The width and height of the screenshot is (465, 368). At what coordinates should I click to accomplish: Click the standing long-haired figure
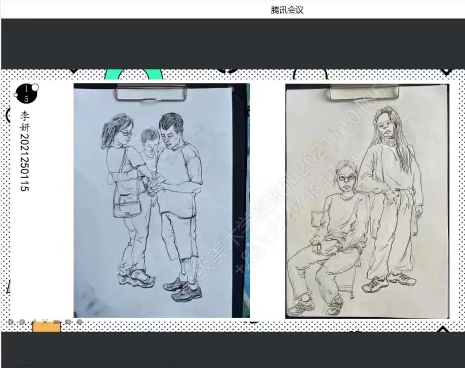[x=391, y=192]
